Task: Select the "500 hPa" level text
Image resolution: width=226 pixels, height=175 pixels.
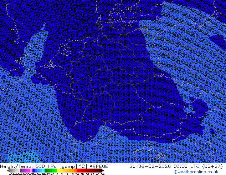Action: click(x=46, y=166)
